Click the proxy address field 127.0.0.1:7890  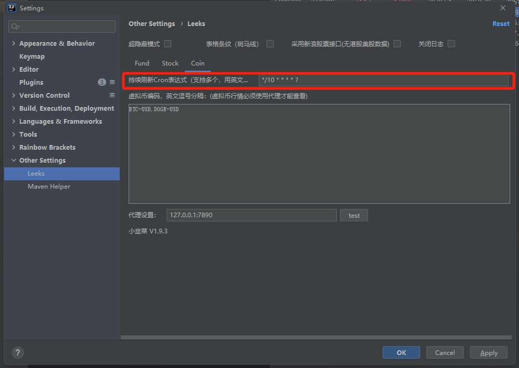pyautogui.click(x=251, y=215)
